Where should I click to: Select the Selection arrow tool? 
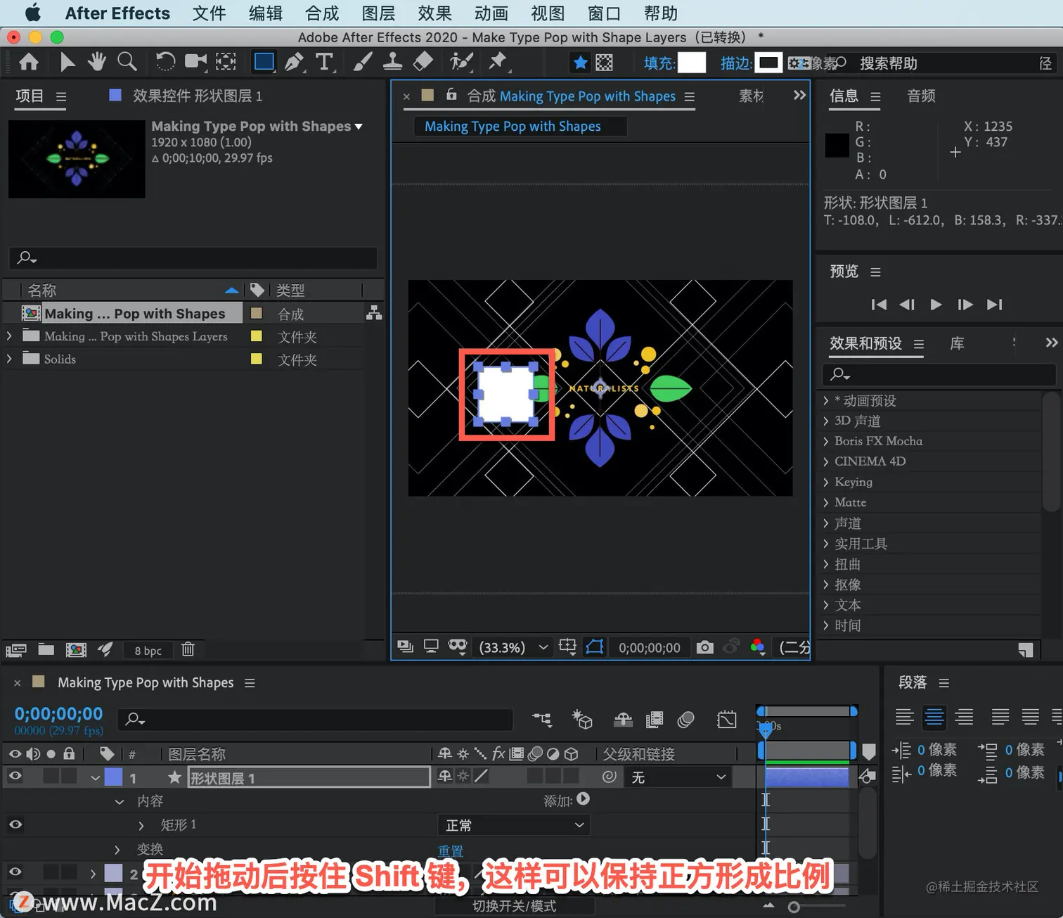(67, 63)
